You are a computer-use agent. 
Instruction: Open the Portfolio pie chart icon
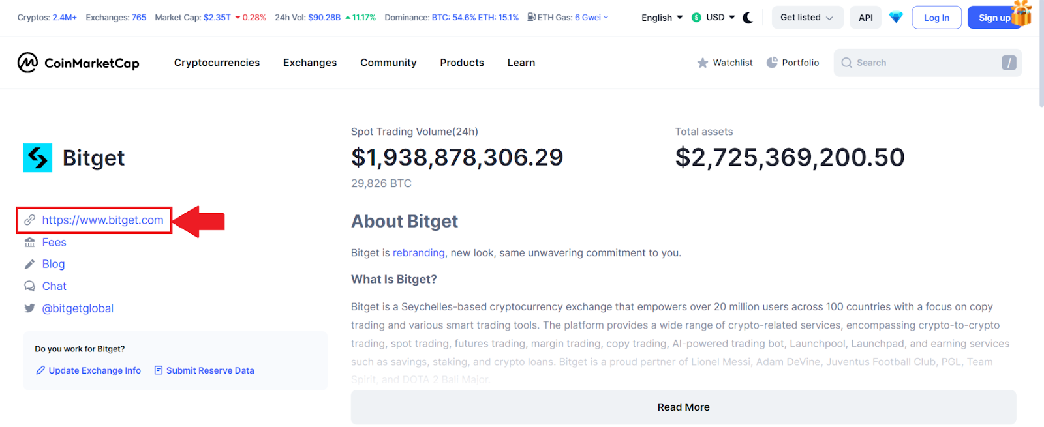[772, 63]
